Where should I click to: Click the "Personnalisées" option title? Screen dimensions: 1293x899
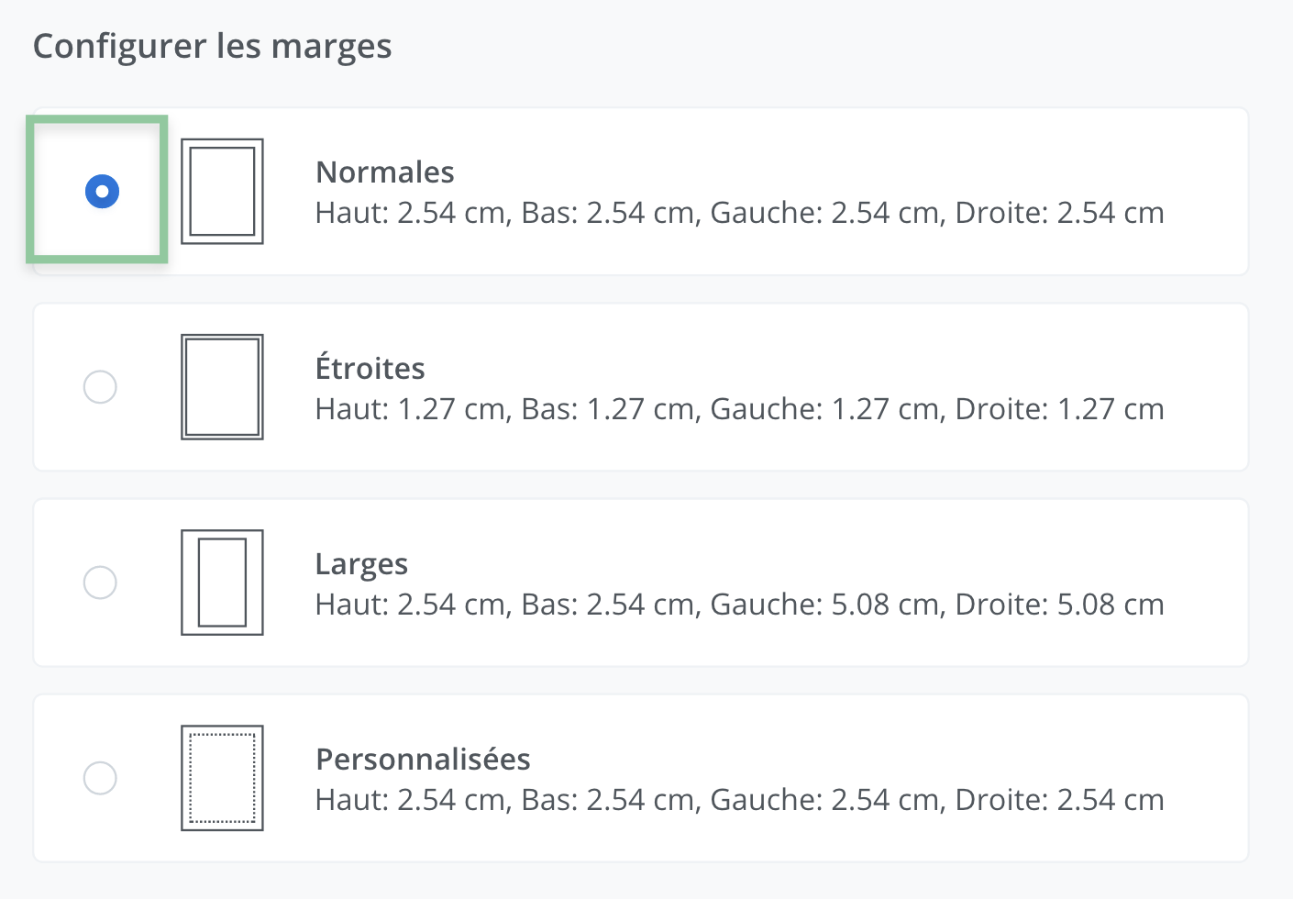[423, 760]
